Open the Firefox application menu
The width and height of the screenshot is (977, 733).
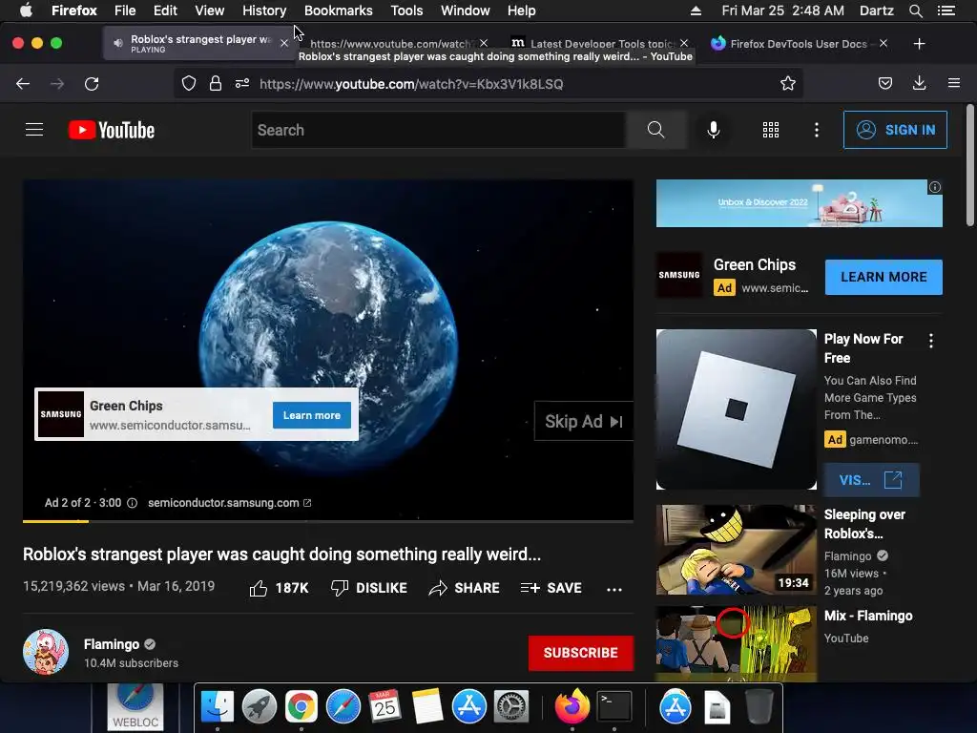954,84
